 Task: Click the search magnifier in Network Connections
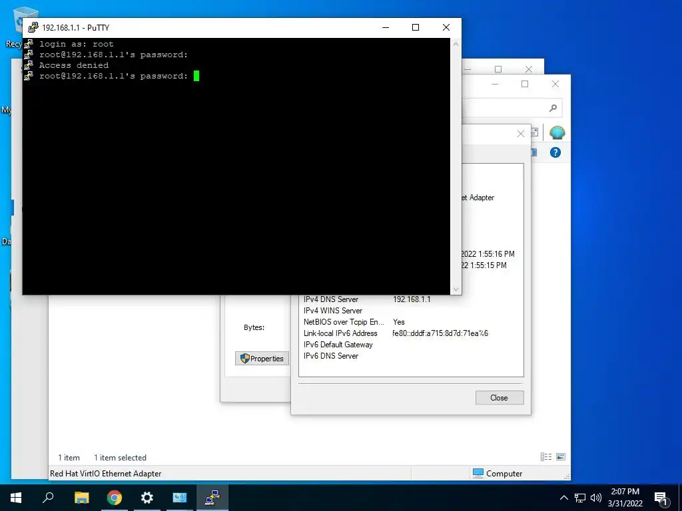[553, 108]
